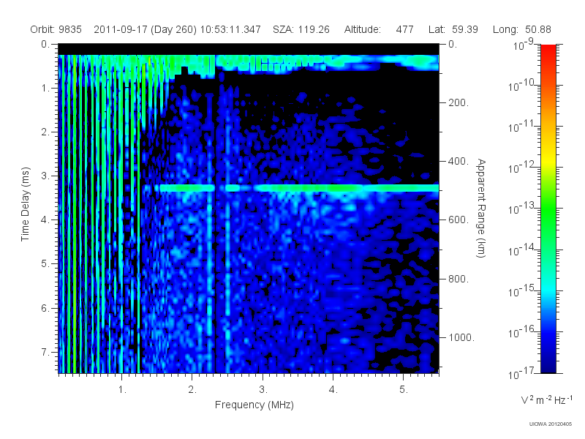
Task: Click the Time Delay (ms) axis label
Action: pos(25,204)
